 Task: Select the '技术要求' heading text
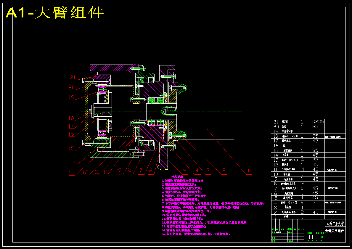[x=177, y=177]
